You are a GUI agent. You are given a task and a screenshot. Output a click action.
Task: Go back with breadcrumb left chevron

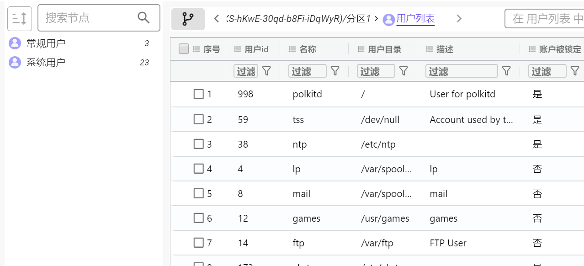(x=217, y=19)
